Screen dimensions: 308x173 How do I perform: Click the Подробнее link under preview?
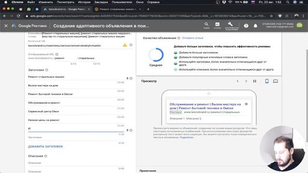point(187,137)
